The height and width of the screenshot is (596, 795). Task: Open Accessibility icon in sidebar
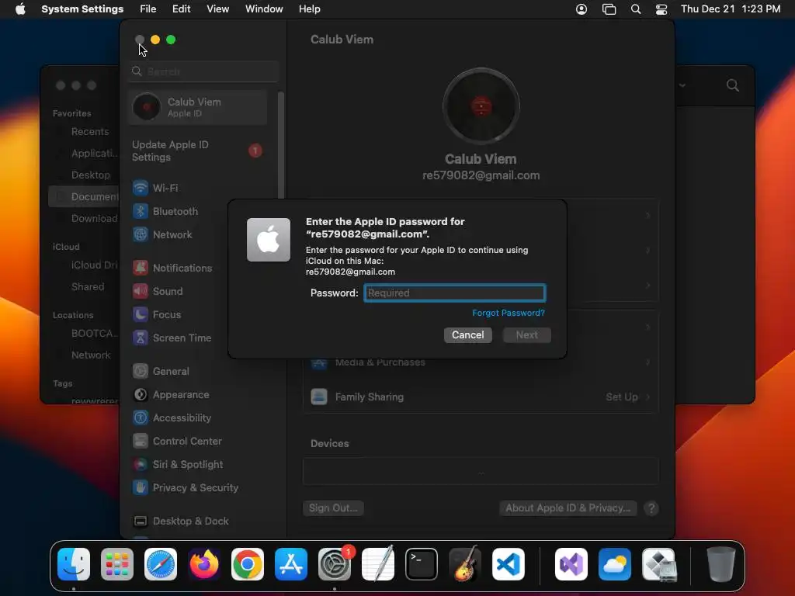[x=141, y=418]
